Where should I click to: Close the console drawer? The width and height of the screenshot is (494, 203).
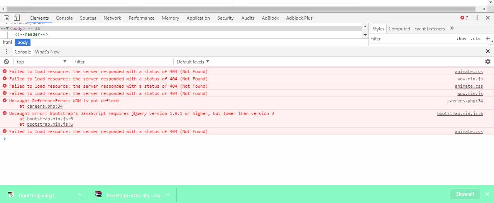click(488, 51)
